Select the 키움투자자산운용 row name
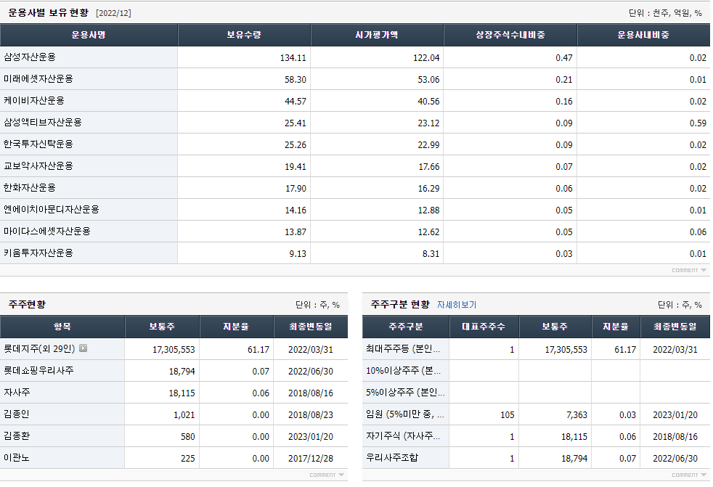 point(38,253)
